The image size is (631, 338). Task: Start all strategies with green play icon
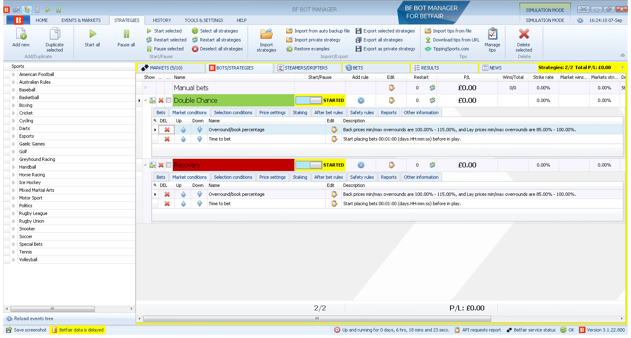(x=93, y=34)
